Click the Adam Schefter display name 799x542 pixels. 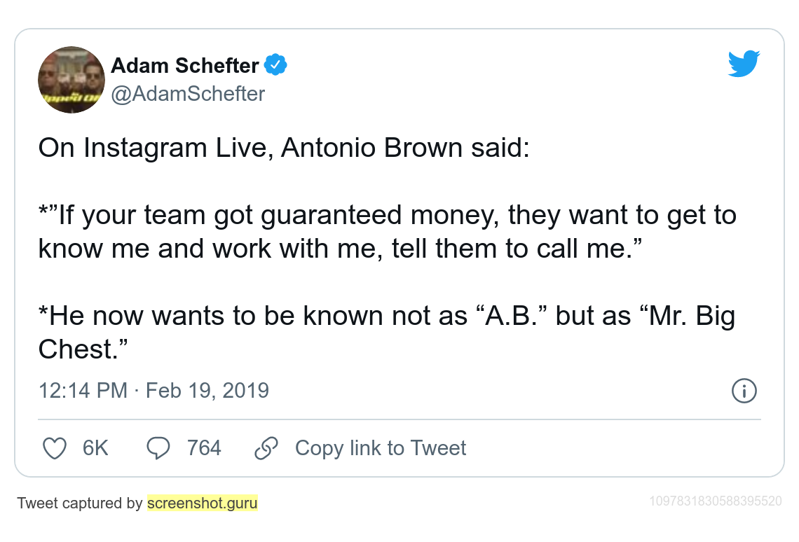coord(185,66)
